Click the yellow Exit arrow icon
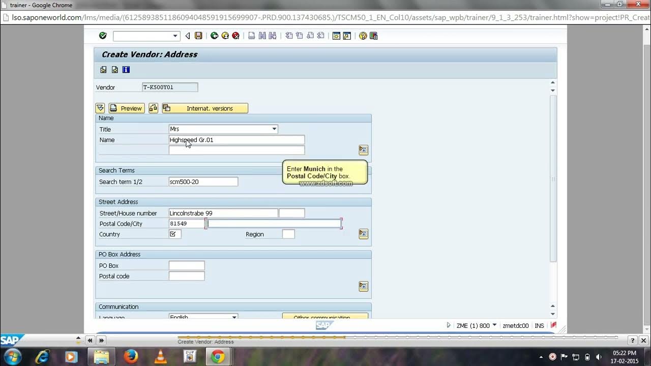651x366 pixels. pos(225,36)
